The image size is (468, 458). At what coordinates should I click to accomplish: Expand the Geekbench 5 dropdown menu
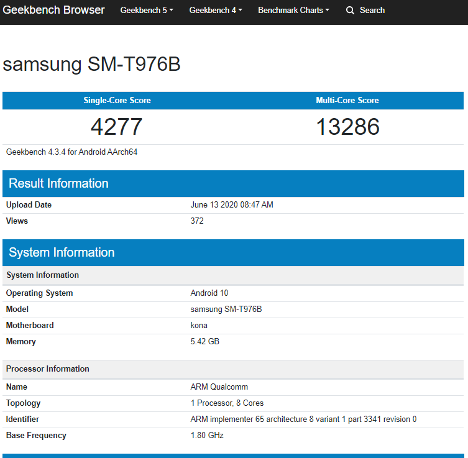coord(147,10)
